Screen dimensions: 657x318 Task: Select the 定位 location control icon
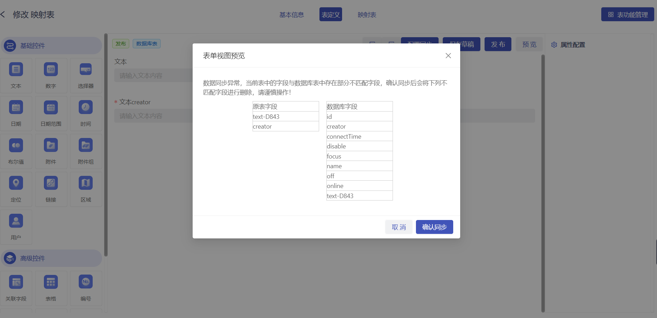click(16, 183)
